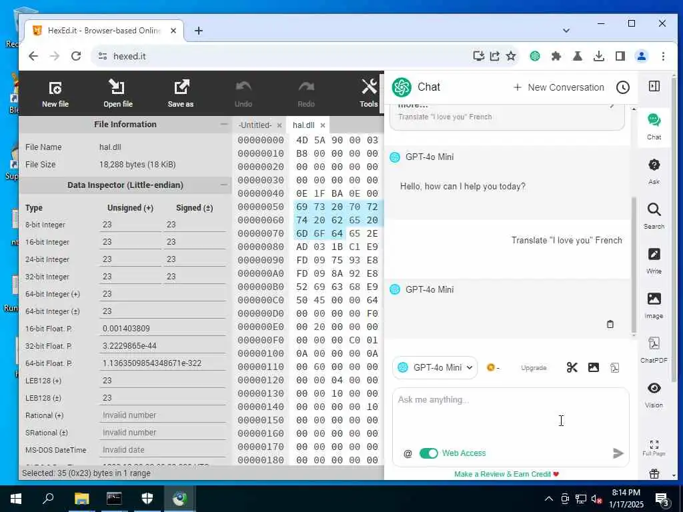Bookmark this page with the star icon

[511, 56]
